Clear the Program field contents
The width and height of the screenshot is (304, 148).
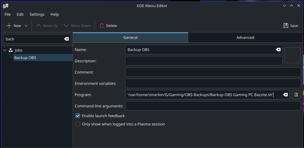285,95
